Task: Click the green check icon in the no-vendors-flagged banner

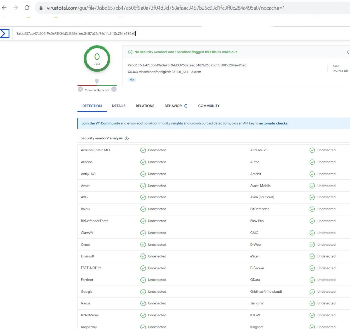Action: (130, 52)
